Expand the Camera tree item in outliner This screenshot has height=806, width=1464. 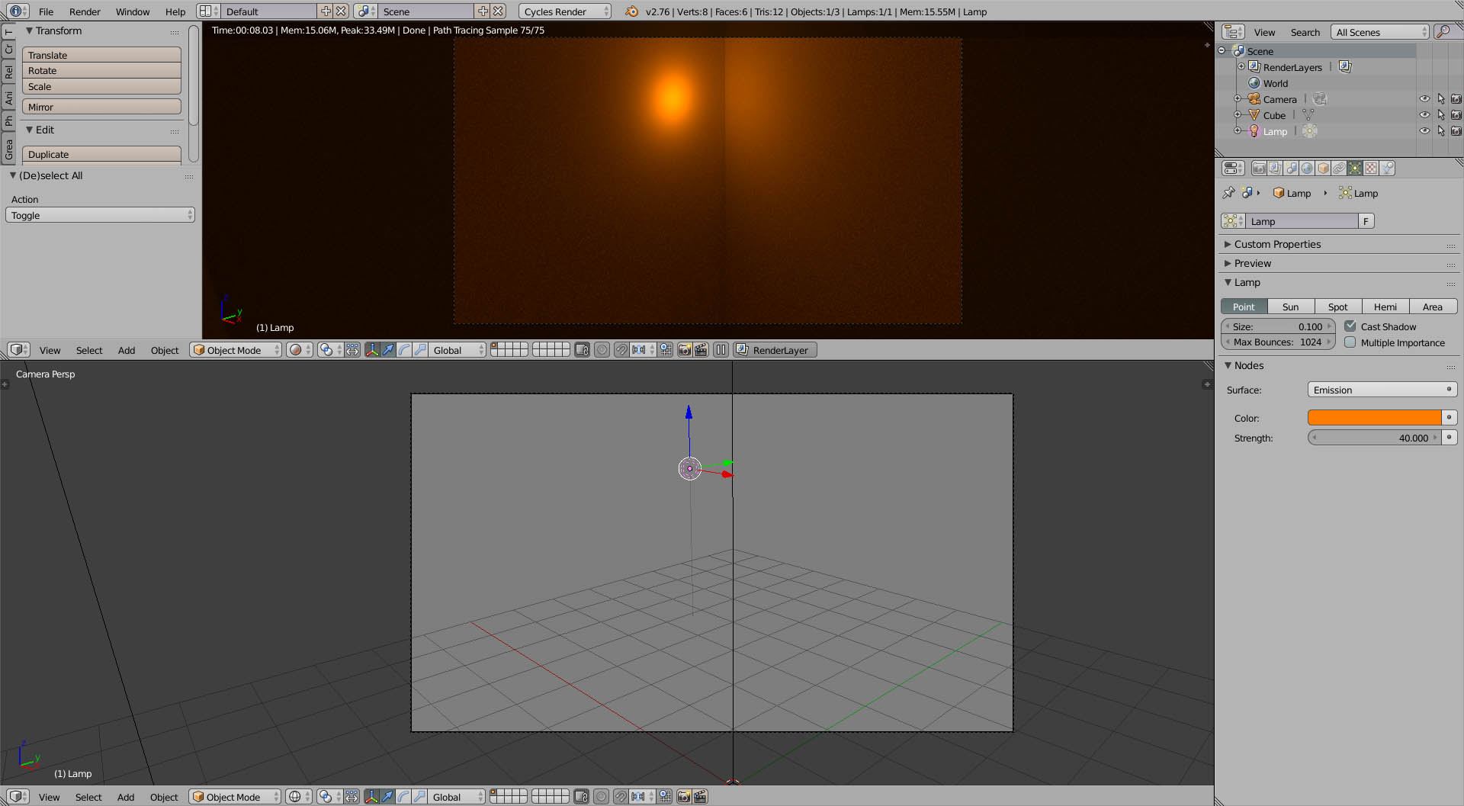pyautogui.click(x=1238, y=99)
